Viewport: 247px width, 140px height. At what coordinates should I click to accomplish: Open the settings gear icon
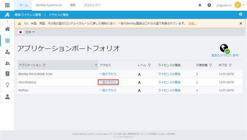[241, 14]
